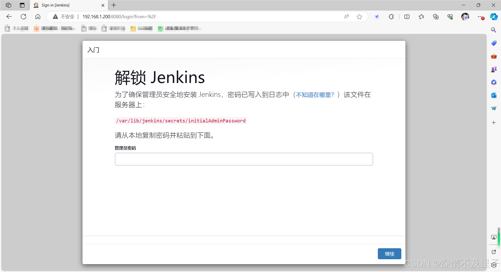Open the games chess sidebar icon

click(x=494, y=69)
